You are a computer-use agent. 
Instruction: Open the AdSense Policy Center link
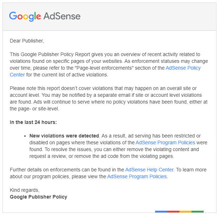pos(183,68)
